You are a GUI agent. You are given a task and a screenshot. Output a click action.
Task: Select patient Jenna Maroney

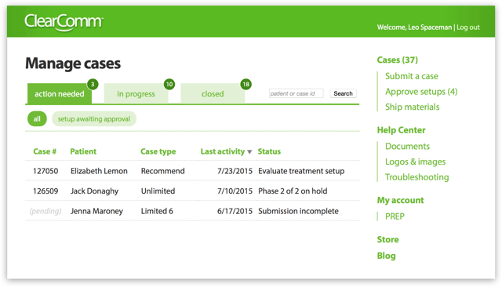96,211
